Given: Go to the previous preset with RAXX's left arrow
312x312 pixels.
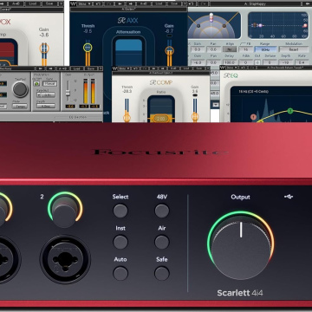Looking at the screenshot, I should [x=120, y=4].
